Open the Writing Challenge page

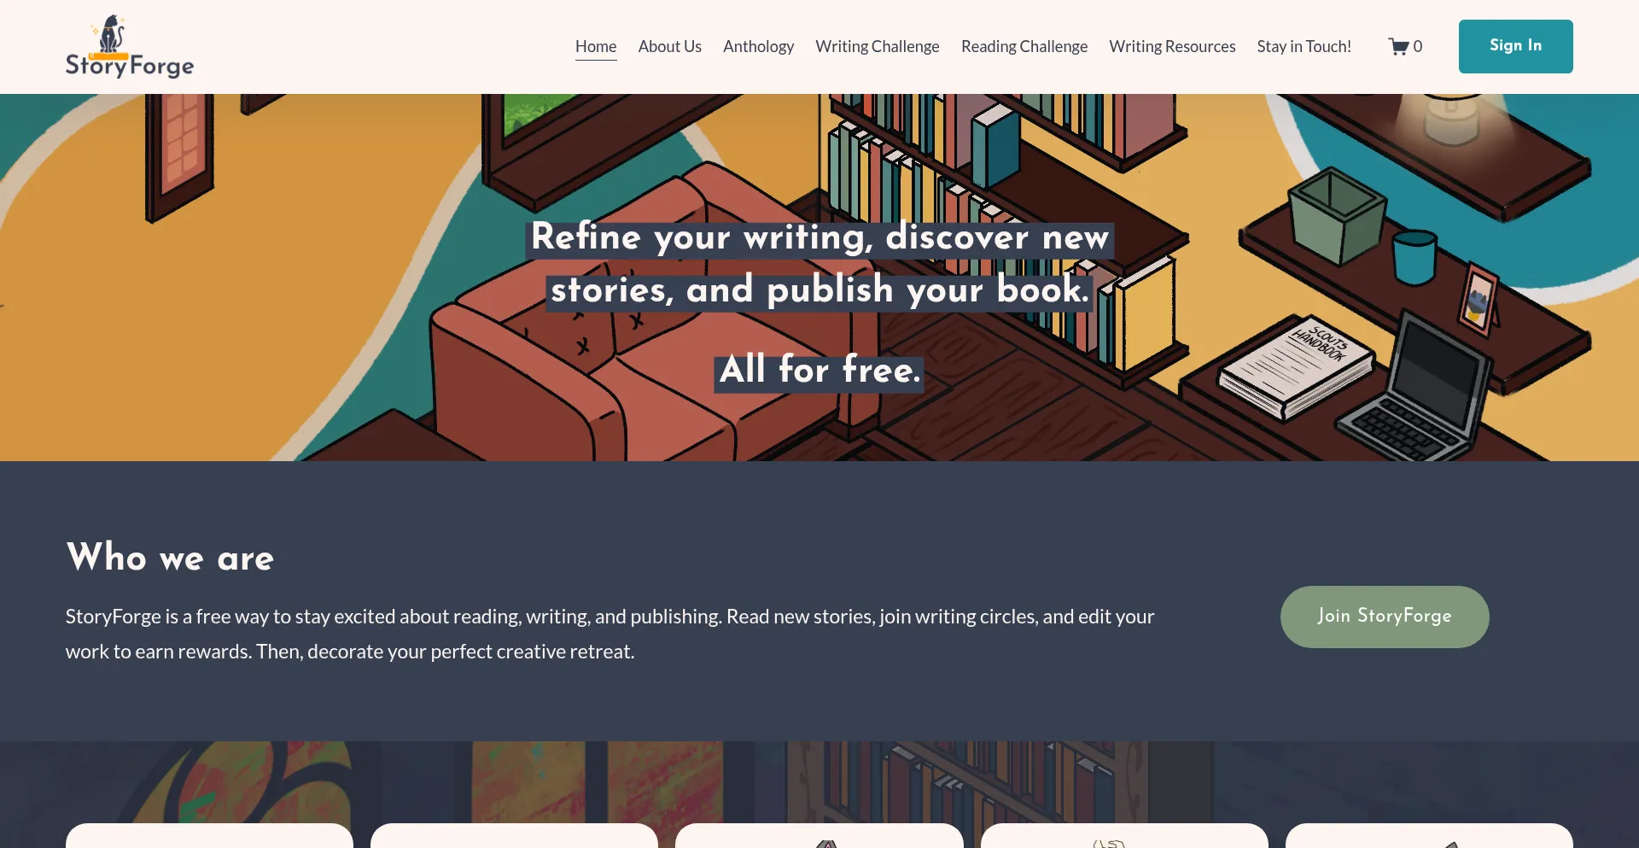point(877,47)
